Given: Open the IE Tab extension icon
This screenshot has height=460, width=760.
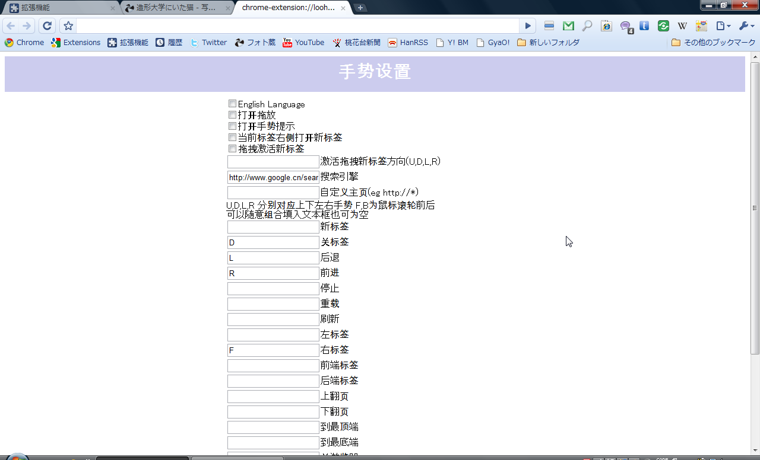Looking at the screenshot, I should pyautogui.click(x=606, y=26).
